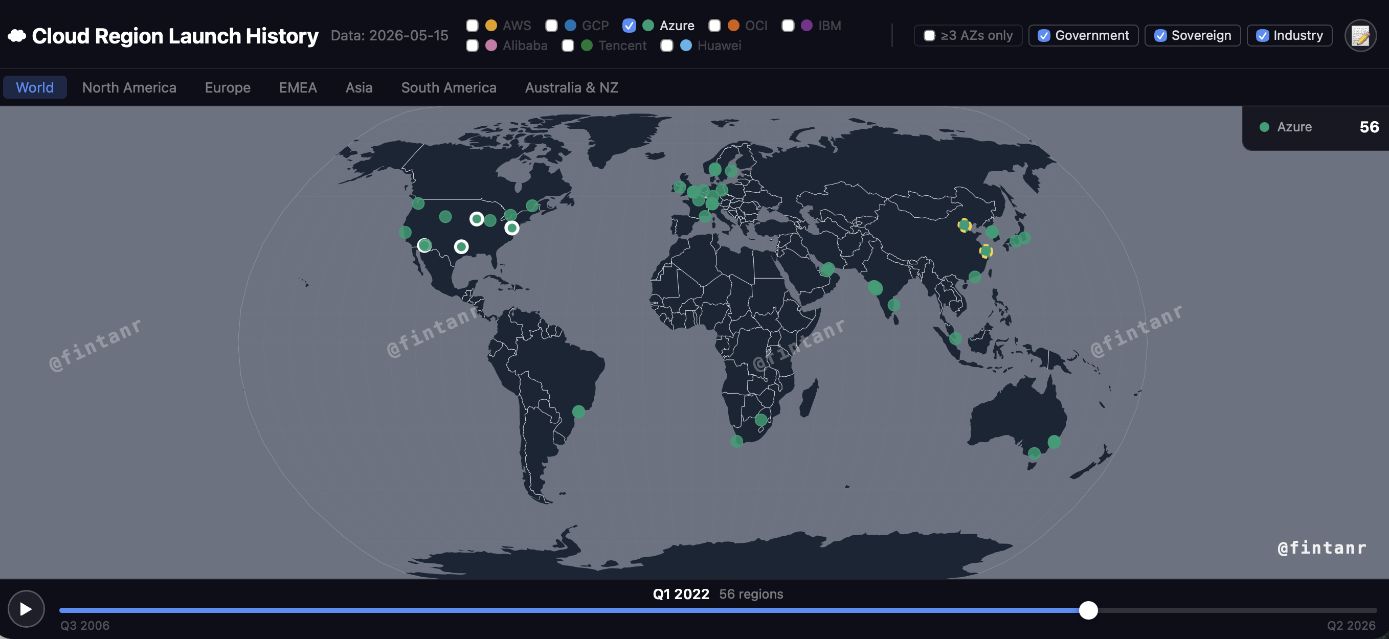
Task: Enable the Alibaba provider checkbox
Action: (x=473, y=46)
